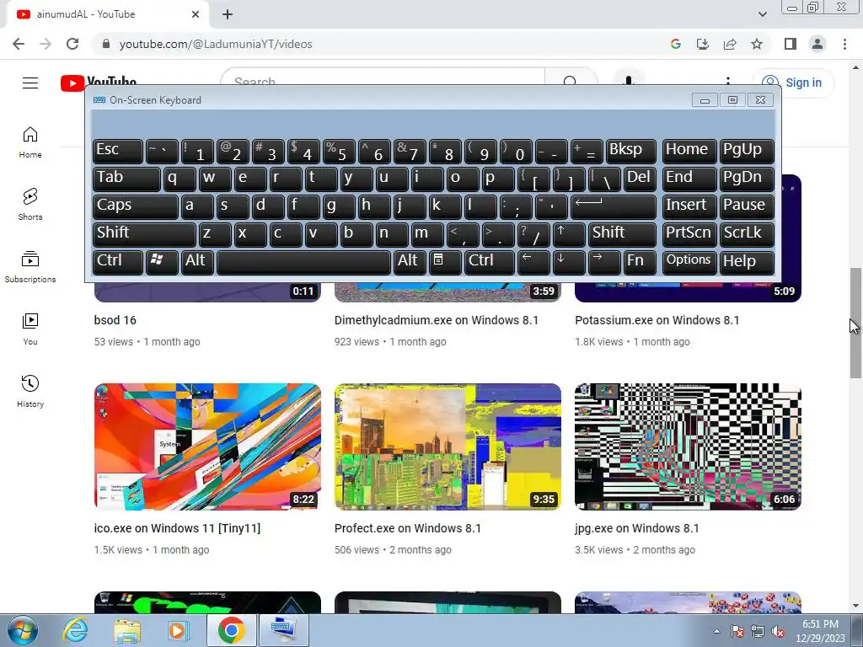
Task: Click the Google icon in address bar
Action: pos(676,44)
